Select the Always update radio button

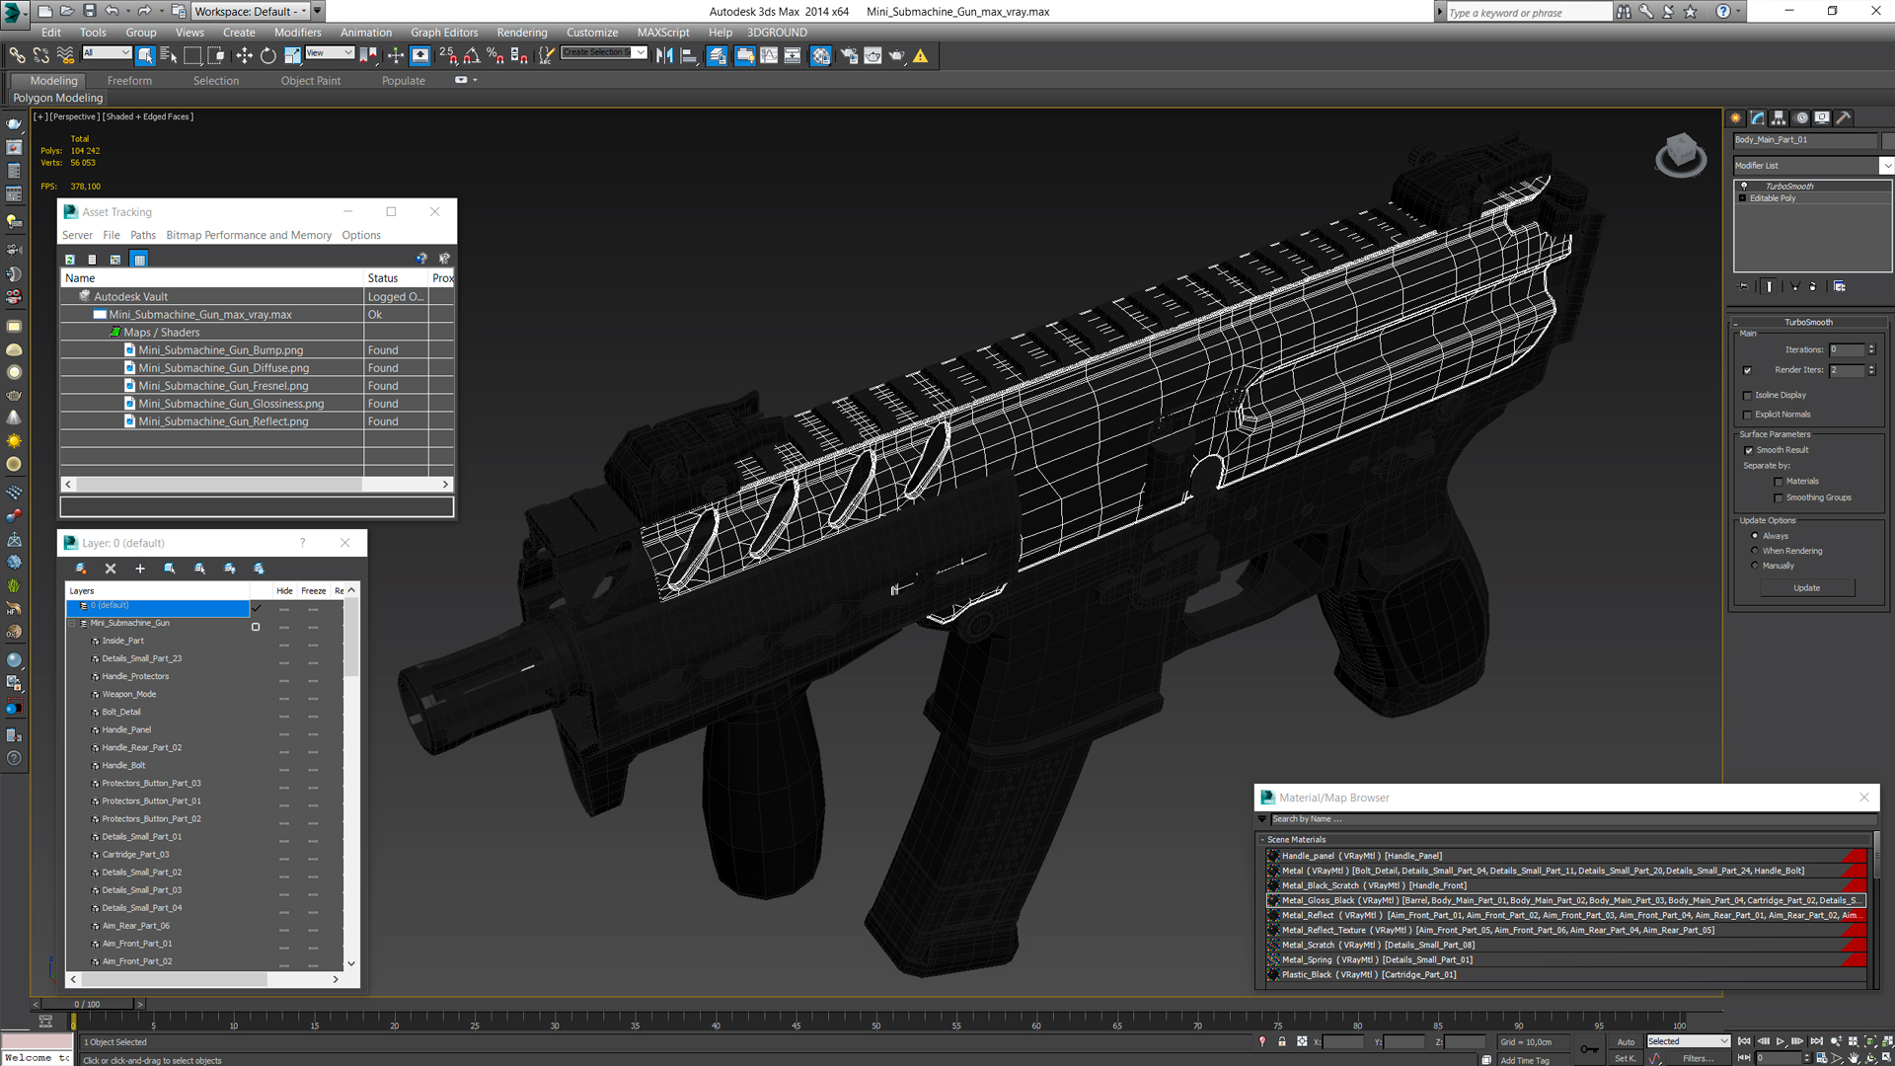1755,536
